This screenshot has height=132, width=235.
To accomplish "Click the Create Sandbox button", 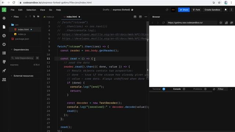I will click(x=212, y=10).
